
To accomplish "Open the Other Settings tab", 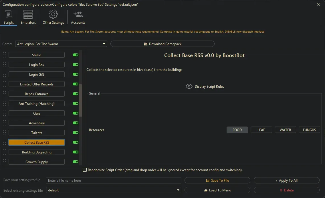I will [53, 17].
